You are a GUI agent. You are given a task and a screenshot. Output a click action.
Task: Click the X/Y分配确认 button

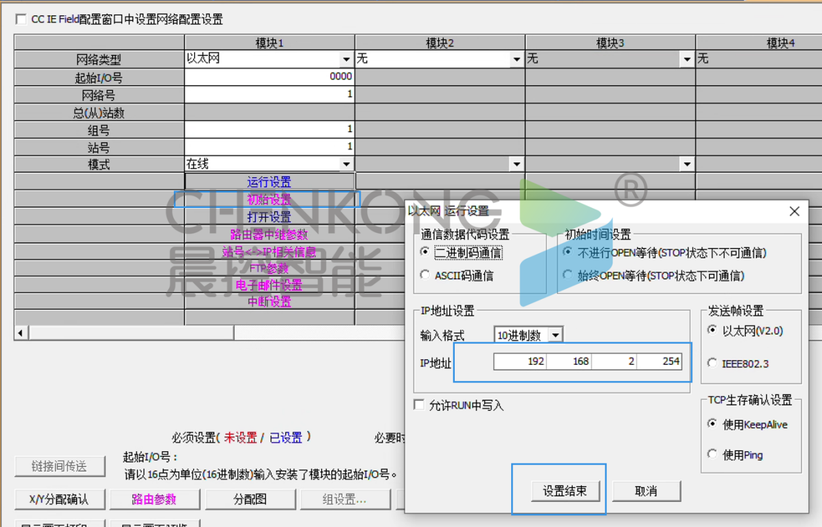pos(59,499)
